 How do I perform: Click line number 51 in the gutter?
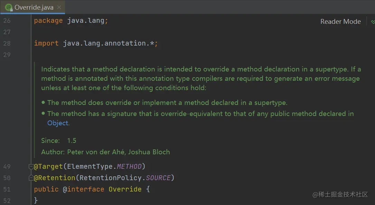click(7, 189)
